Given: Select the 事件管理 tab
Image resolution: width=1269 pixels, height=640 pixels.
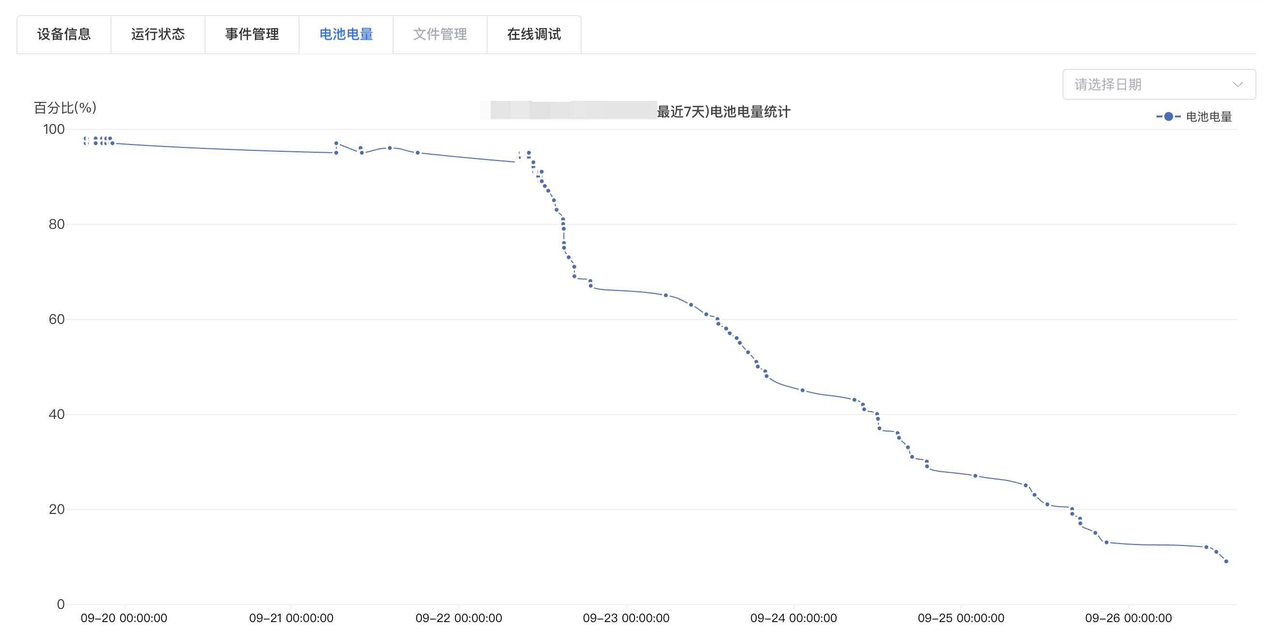Looking at the screenshot, I should 252,34.
